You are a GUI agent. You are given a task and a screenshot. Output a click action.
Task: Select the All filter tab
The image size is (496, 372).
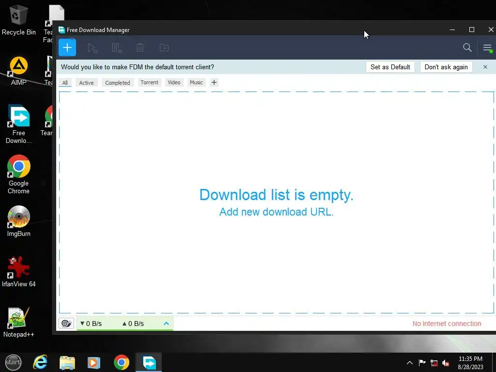65,82
